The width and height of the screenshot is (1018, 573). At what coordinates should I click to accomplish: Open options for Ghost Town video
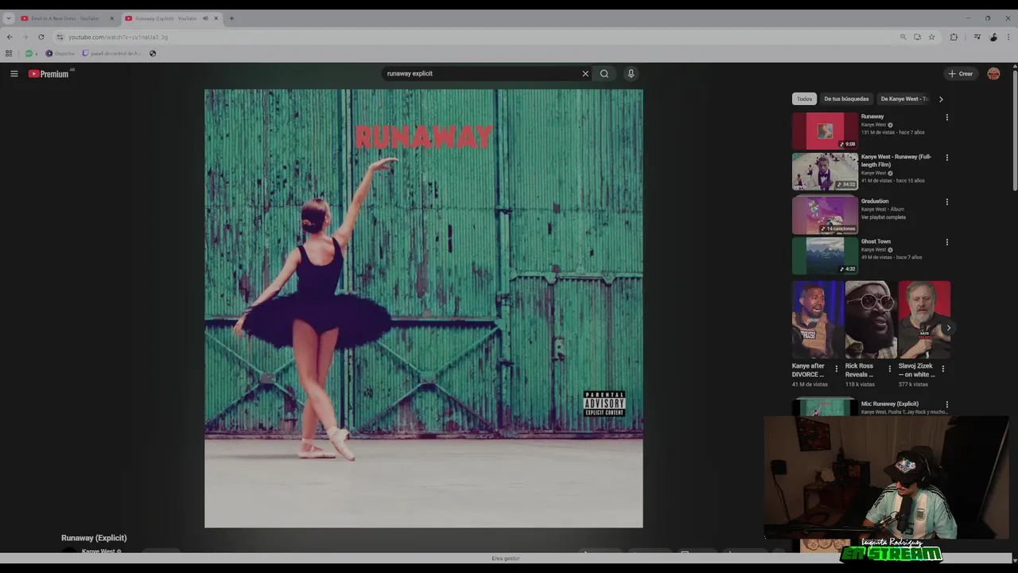tap(946, 242)
